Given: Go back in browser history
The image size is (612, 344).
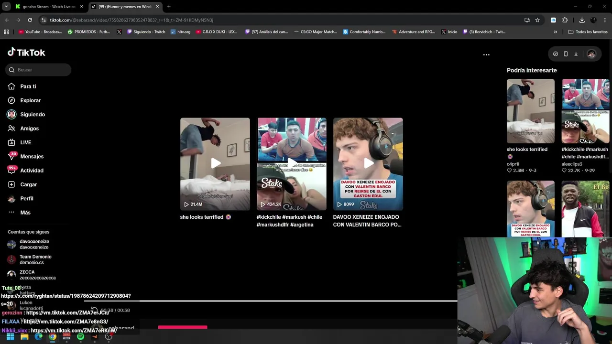Looking at the screenshot, I should (7, 20).
